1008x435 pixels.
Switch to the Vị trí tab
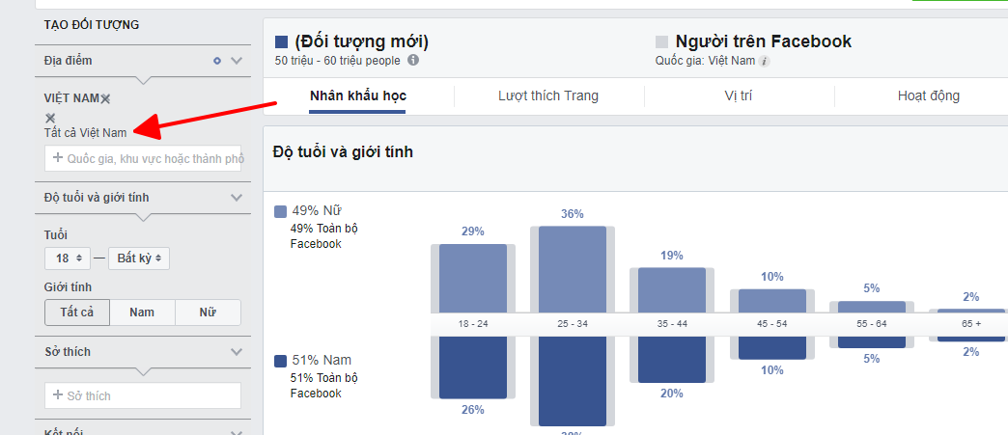click(738, 96)
